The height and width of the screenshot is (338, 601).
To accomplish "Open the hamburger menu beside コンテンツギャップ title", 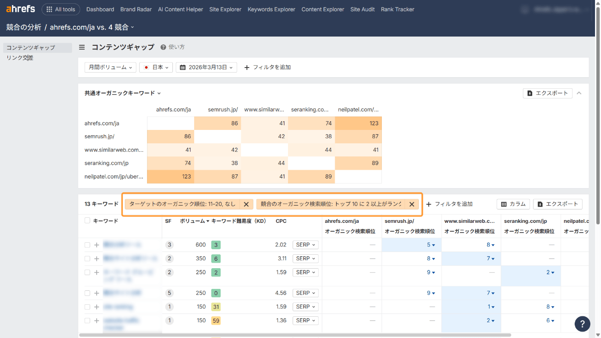I will click(81, 47).
